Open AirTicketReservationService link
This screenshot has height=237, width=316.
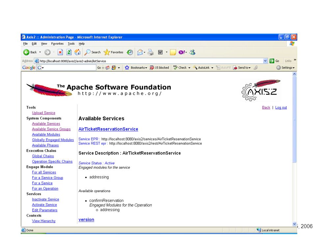(108, 129)
